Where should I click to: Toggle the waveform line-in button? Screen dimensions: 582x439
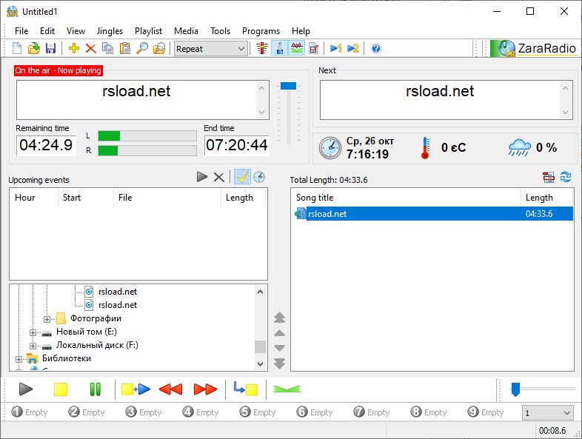click(x=297, y=48)
